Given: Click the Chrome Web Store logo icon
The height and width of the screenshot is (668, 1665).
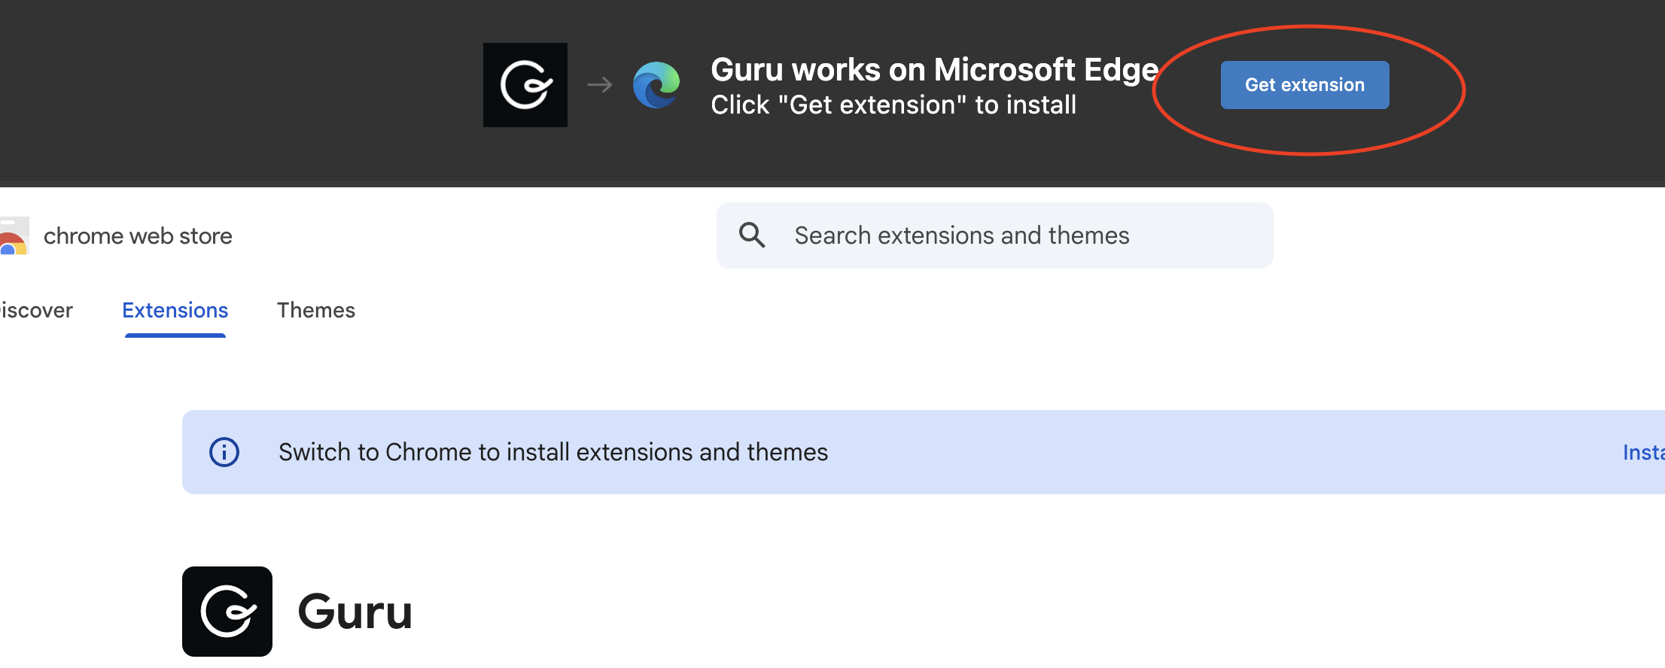Looking at the screenshot, I should pyautogui.click(x=14, y=235).
